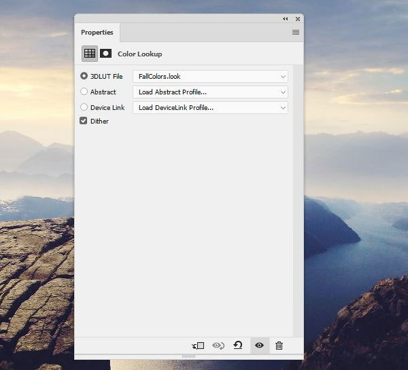The image size is (408, 370).
Task: Click the panel bottom resize grip
Action: (x=188, y=356)
